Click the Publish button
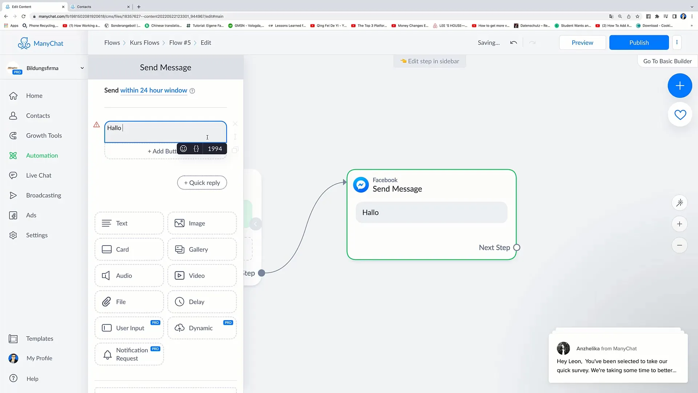This screenshot has width=698, height=393. pos(639,43)
